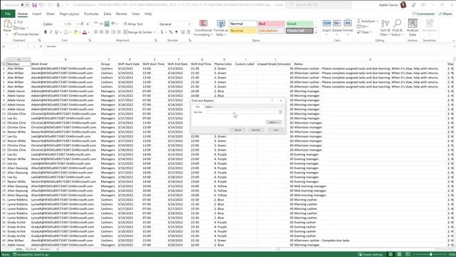Open Format as Table menu
Screen dimensions: 456x257
click(x=221, y=28)
